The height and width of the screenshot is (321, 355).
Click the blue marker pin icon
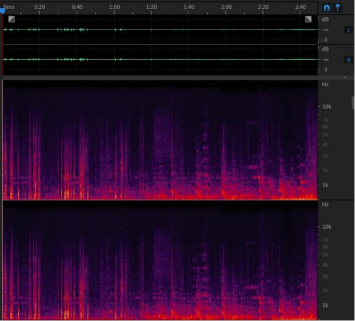point(338,8)
